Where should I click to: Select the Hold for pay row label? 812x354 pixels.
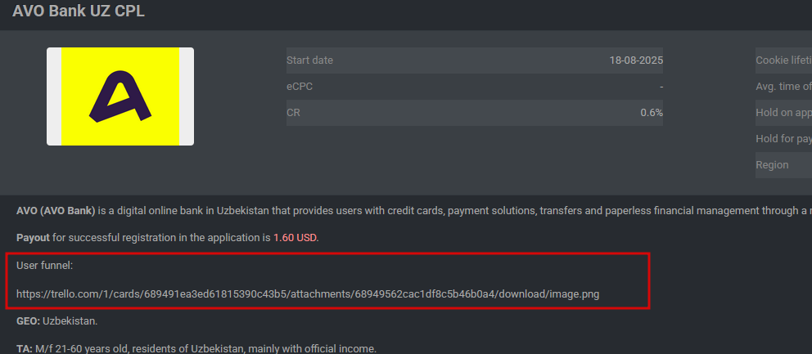[x=783, y=139]
